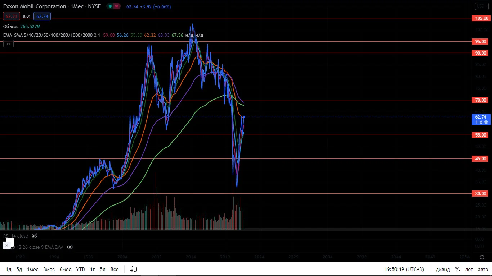492x276 pixels.
Task: Open chart settings gear icon
Action: point(482,257)
